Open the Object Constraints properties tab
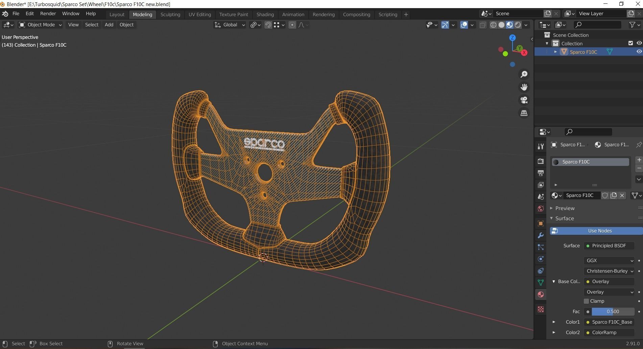Viewport: 643px width, 349px height. click(x=541, y=271)
